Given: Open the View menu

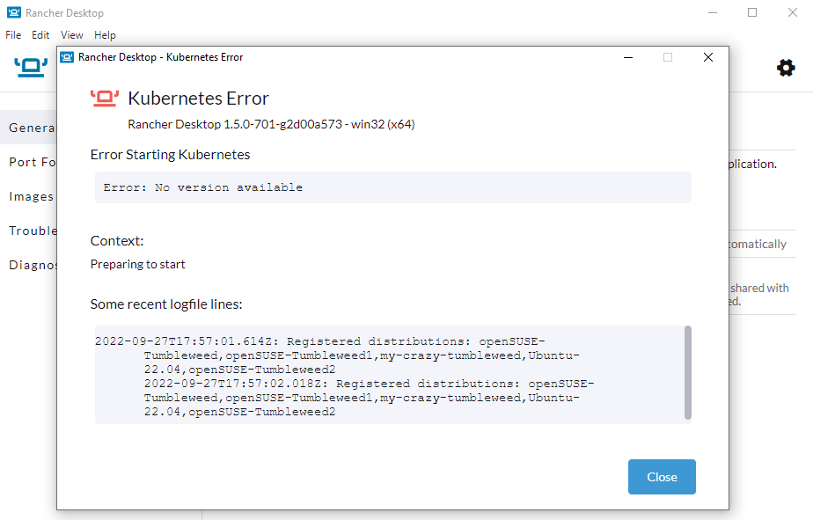Looking at the screenshot, I should (x=71, y=35).
